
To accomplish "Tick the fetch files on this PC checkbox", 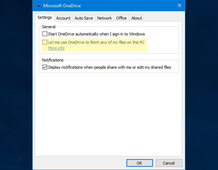I will [x=45, y=42].
